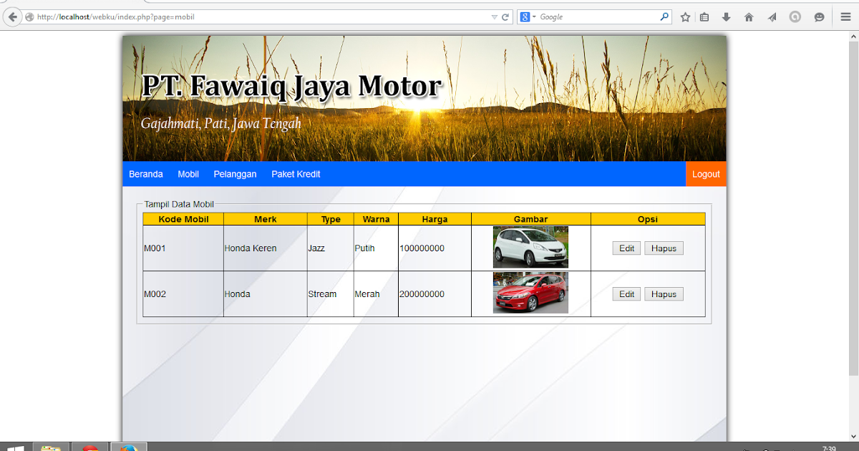Click the Tampil Data Mobil legend
Image resolution: width=859 pixels, height=451 pixels.
point(179,204)
